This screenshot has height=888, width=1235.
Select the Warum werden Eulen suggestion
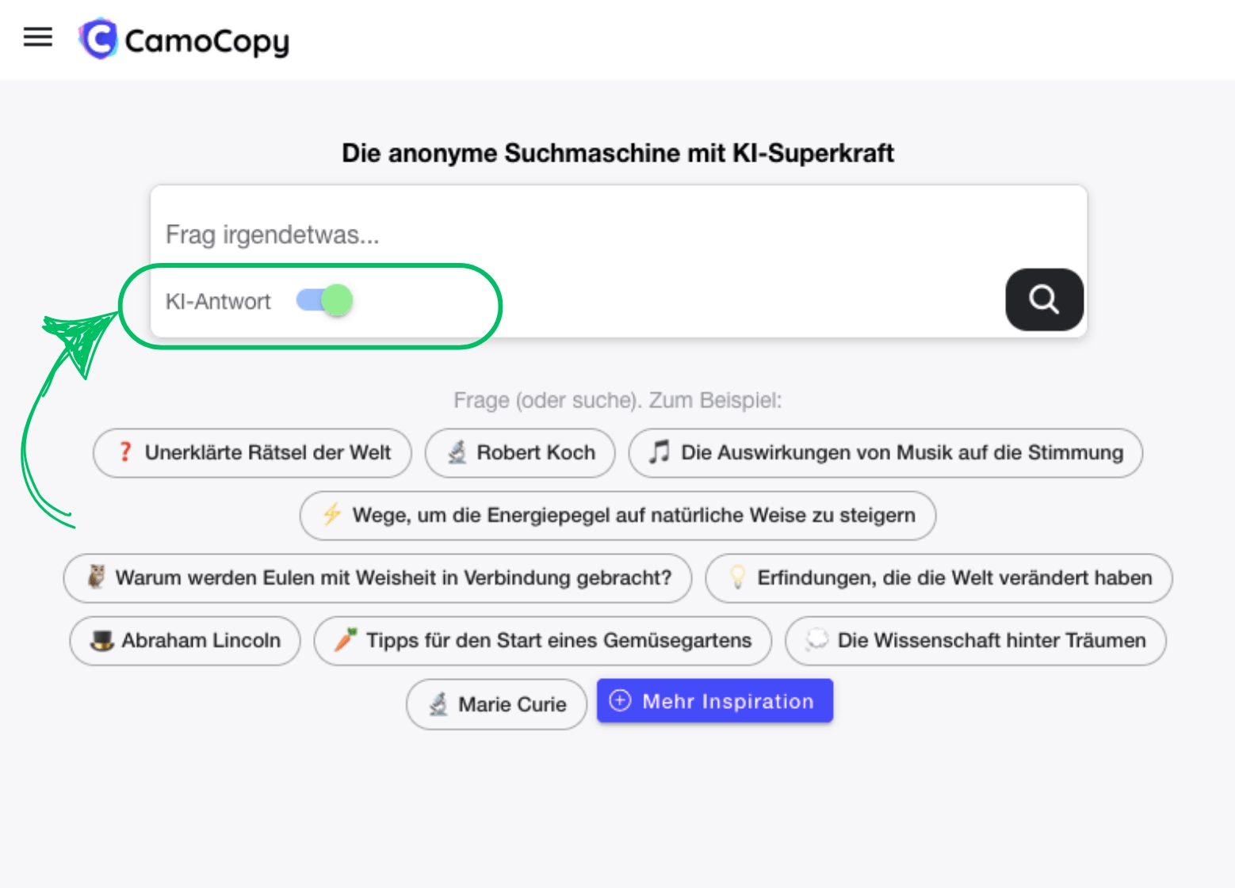[x=378, y=577]
